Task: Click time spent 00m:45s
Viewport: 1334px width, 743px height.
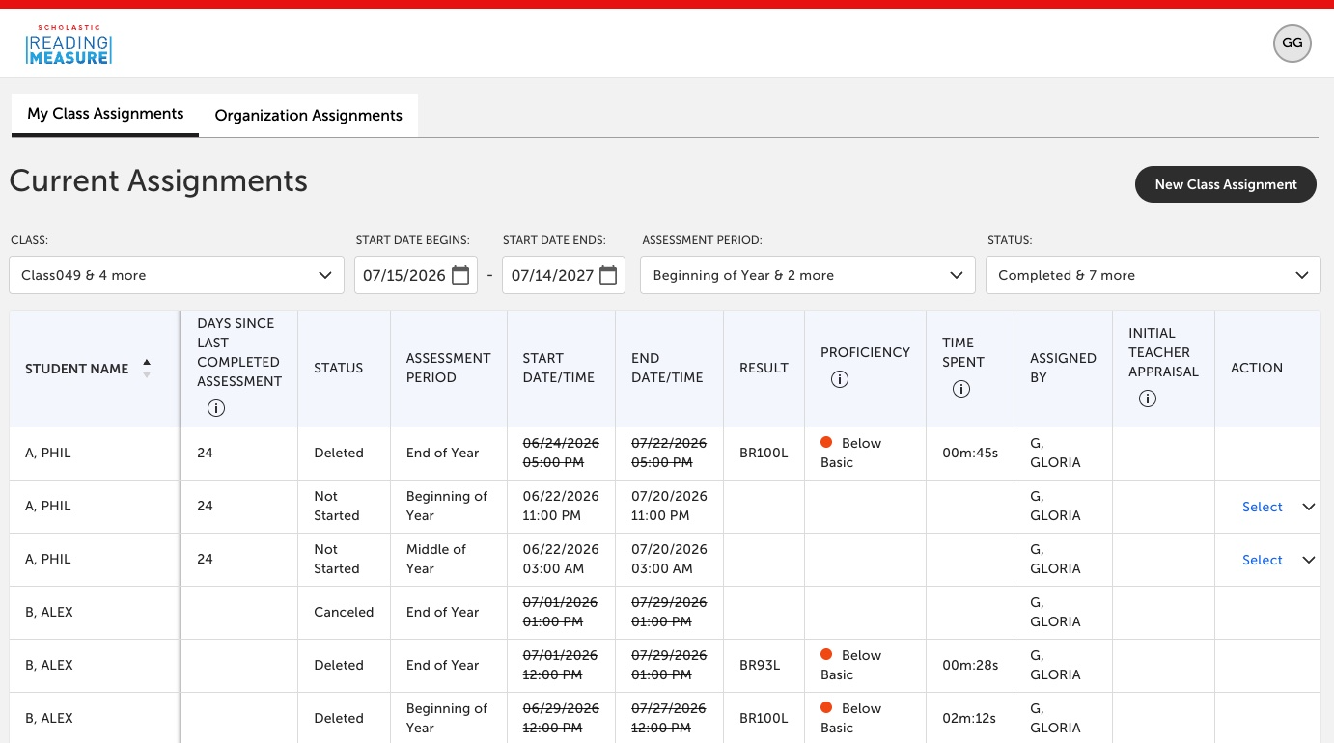Action: 970,453
